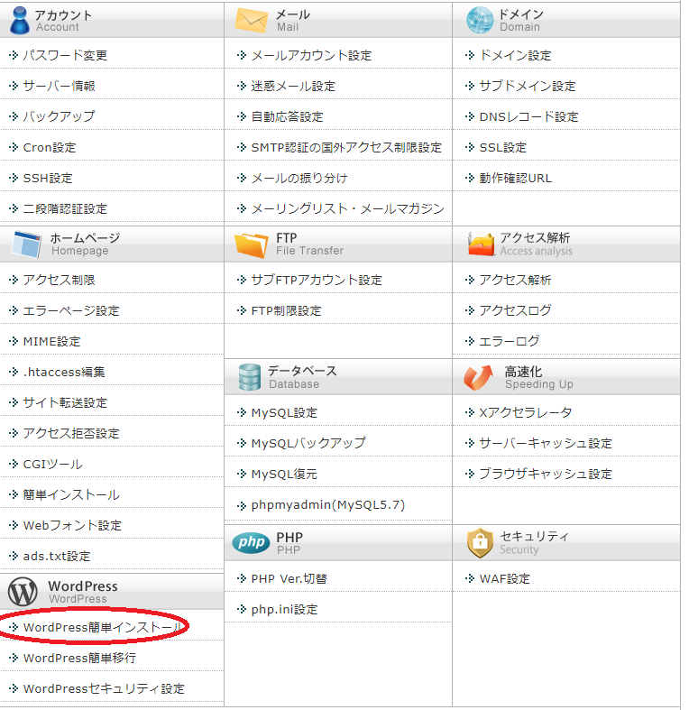The image size is (689, 710).
Task: Open ブラウザキャッシュ設定 link
Action: pyautogui.click(x=546, y=475)
